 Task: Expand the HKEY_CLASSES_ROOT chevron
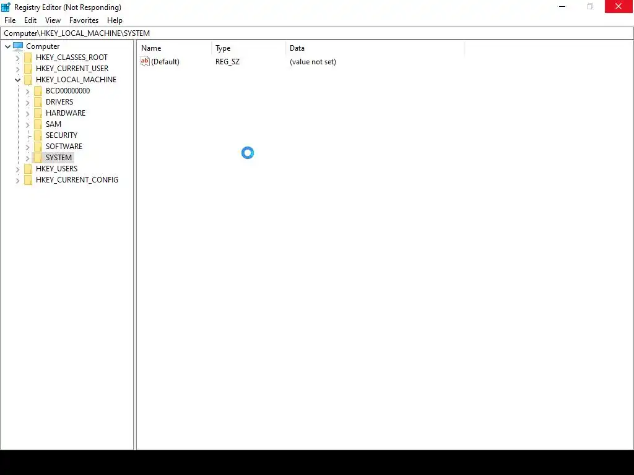[x=17, y=58]
